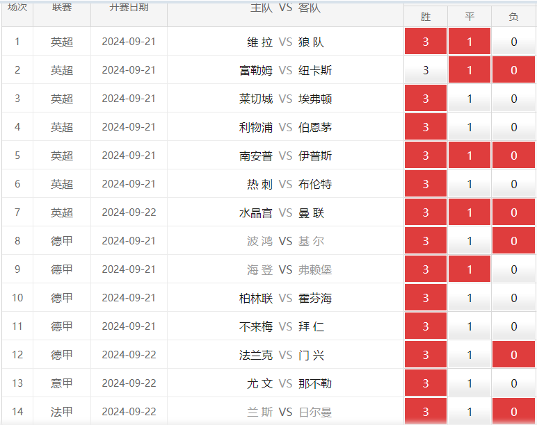Select draw 1 for 不来梅 VS 拜仁
This screenshot has height=425, width=537.
(x=470, y=326)
